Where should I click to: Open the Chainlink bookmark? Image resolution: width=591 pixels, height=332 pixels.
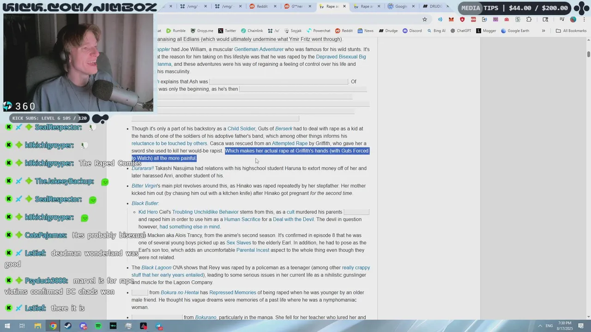252,31
